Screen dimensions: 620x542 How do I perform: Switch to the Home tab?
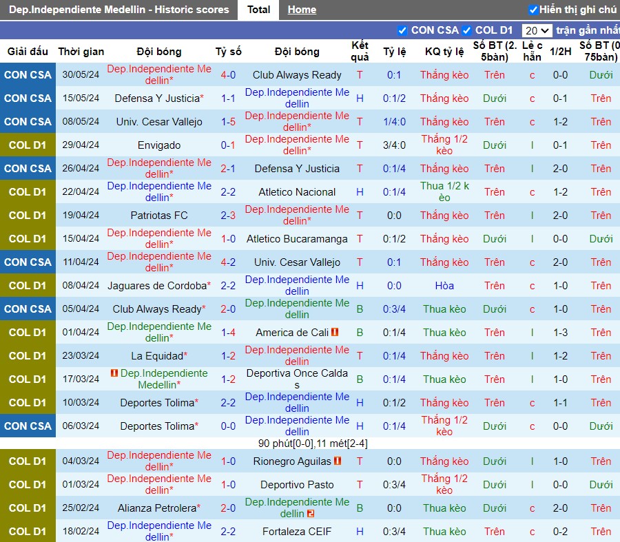pos(302,10)
